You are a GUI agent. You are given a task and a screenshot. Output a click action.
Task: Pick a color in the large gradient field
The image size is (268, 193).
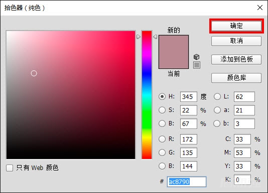[x=71, y=95]
